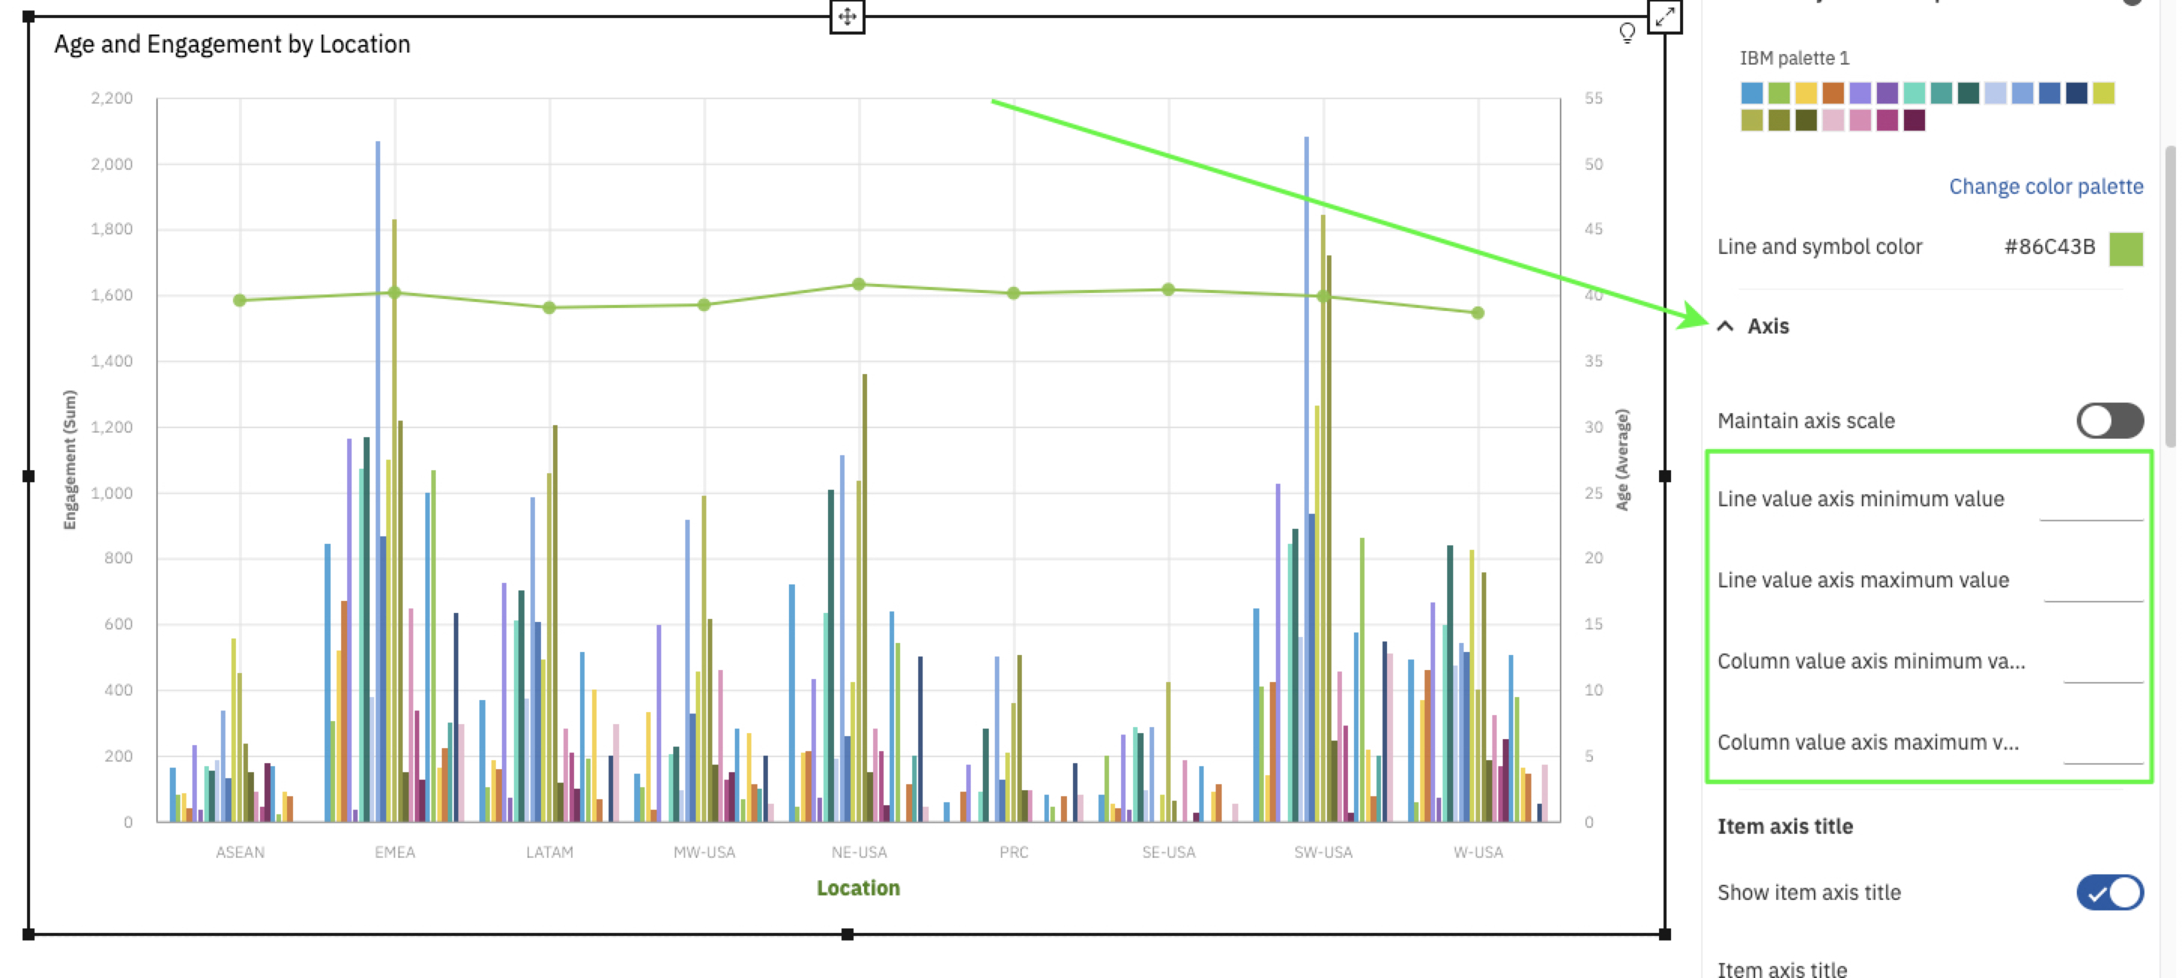This screenshot has width=2182, height=978.
Task: Click the MW-USA category label
Action: [704, 852]
